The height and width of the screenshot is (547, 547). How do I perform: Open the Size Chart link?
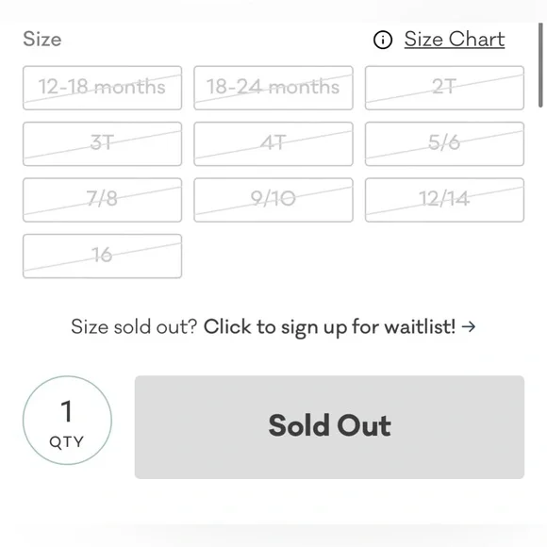point(455,39)
